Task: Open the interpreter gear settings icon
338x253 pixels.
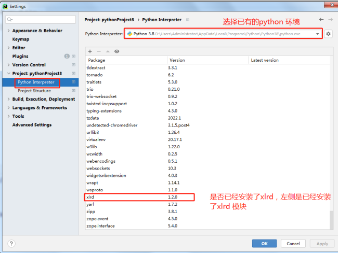Action: coord(328,34)
